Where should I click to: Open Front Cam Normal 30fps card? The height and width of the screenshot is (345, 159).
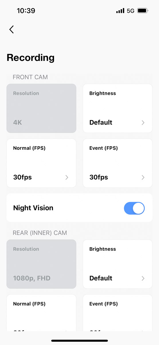pos(41,163)
